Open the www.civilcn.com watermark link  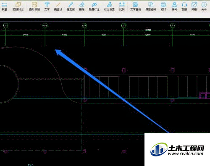pyautogui.click(x=185, y=154)
